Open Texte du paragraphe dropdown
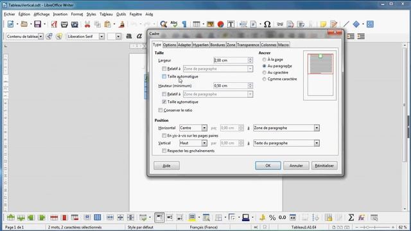The width and height of the screenshot is (411, 231). tap(286, 143)
